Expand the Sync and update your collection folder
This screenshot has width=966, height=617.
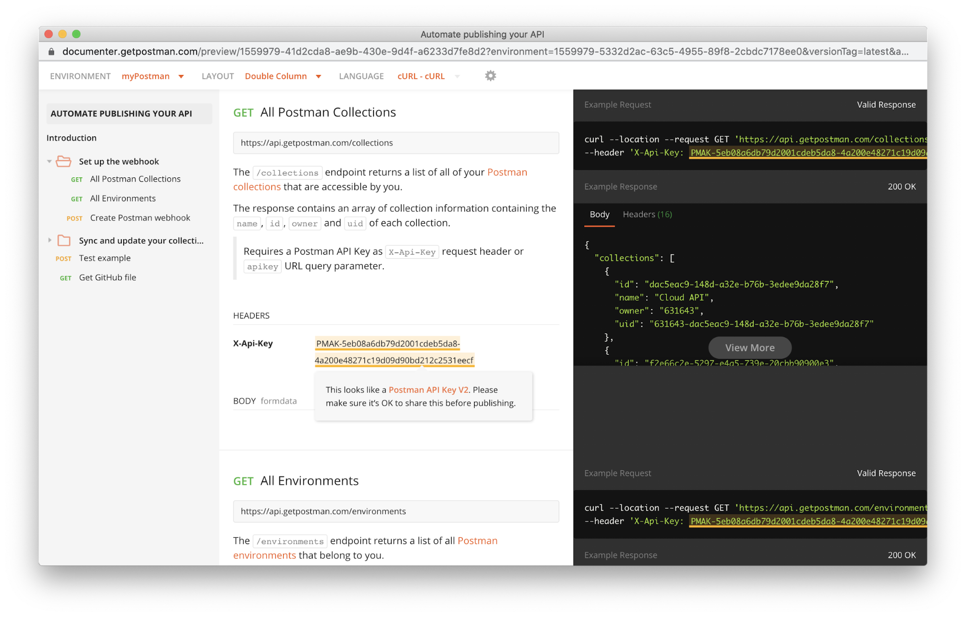pos(49,240)
